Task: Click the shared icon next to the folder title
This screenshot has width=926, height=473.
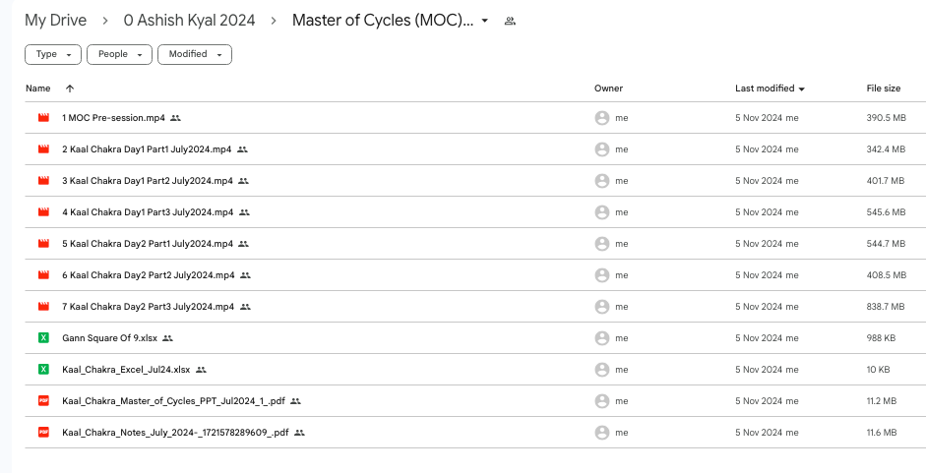Action: [510, 21]
